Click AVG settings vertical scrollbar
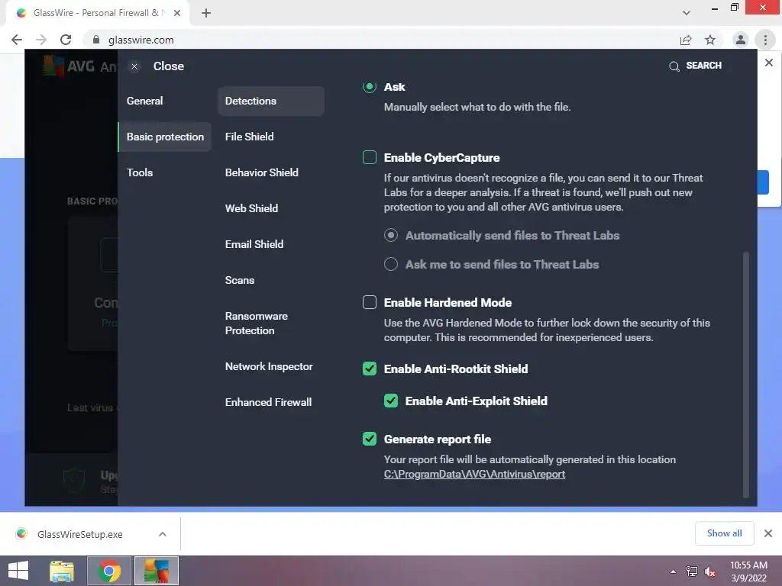 pyautogui.click(x=745, y=375)
